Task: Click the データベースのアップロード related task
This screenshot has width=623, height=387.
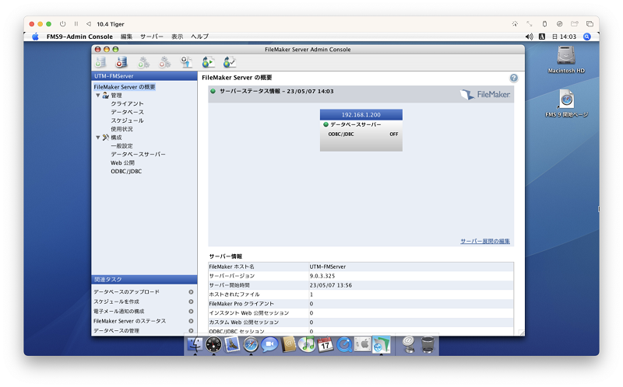Action: pos(126,292)
